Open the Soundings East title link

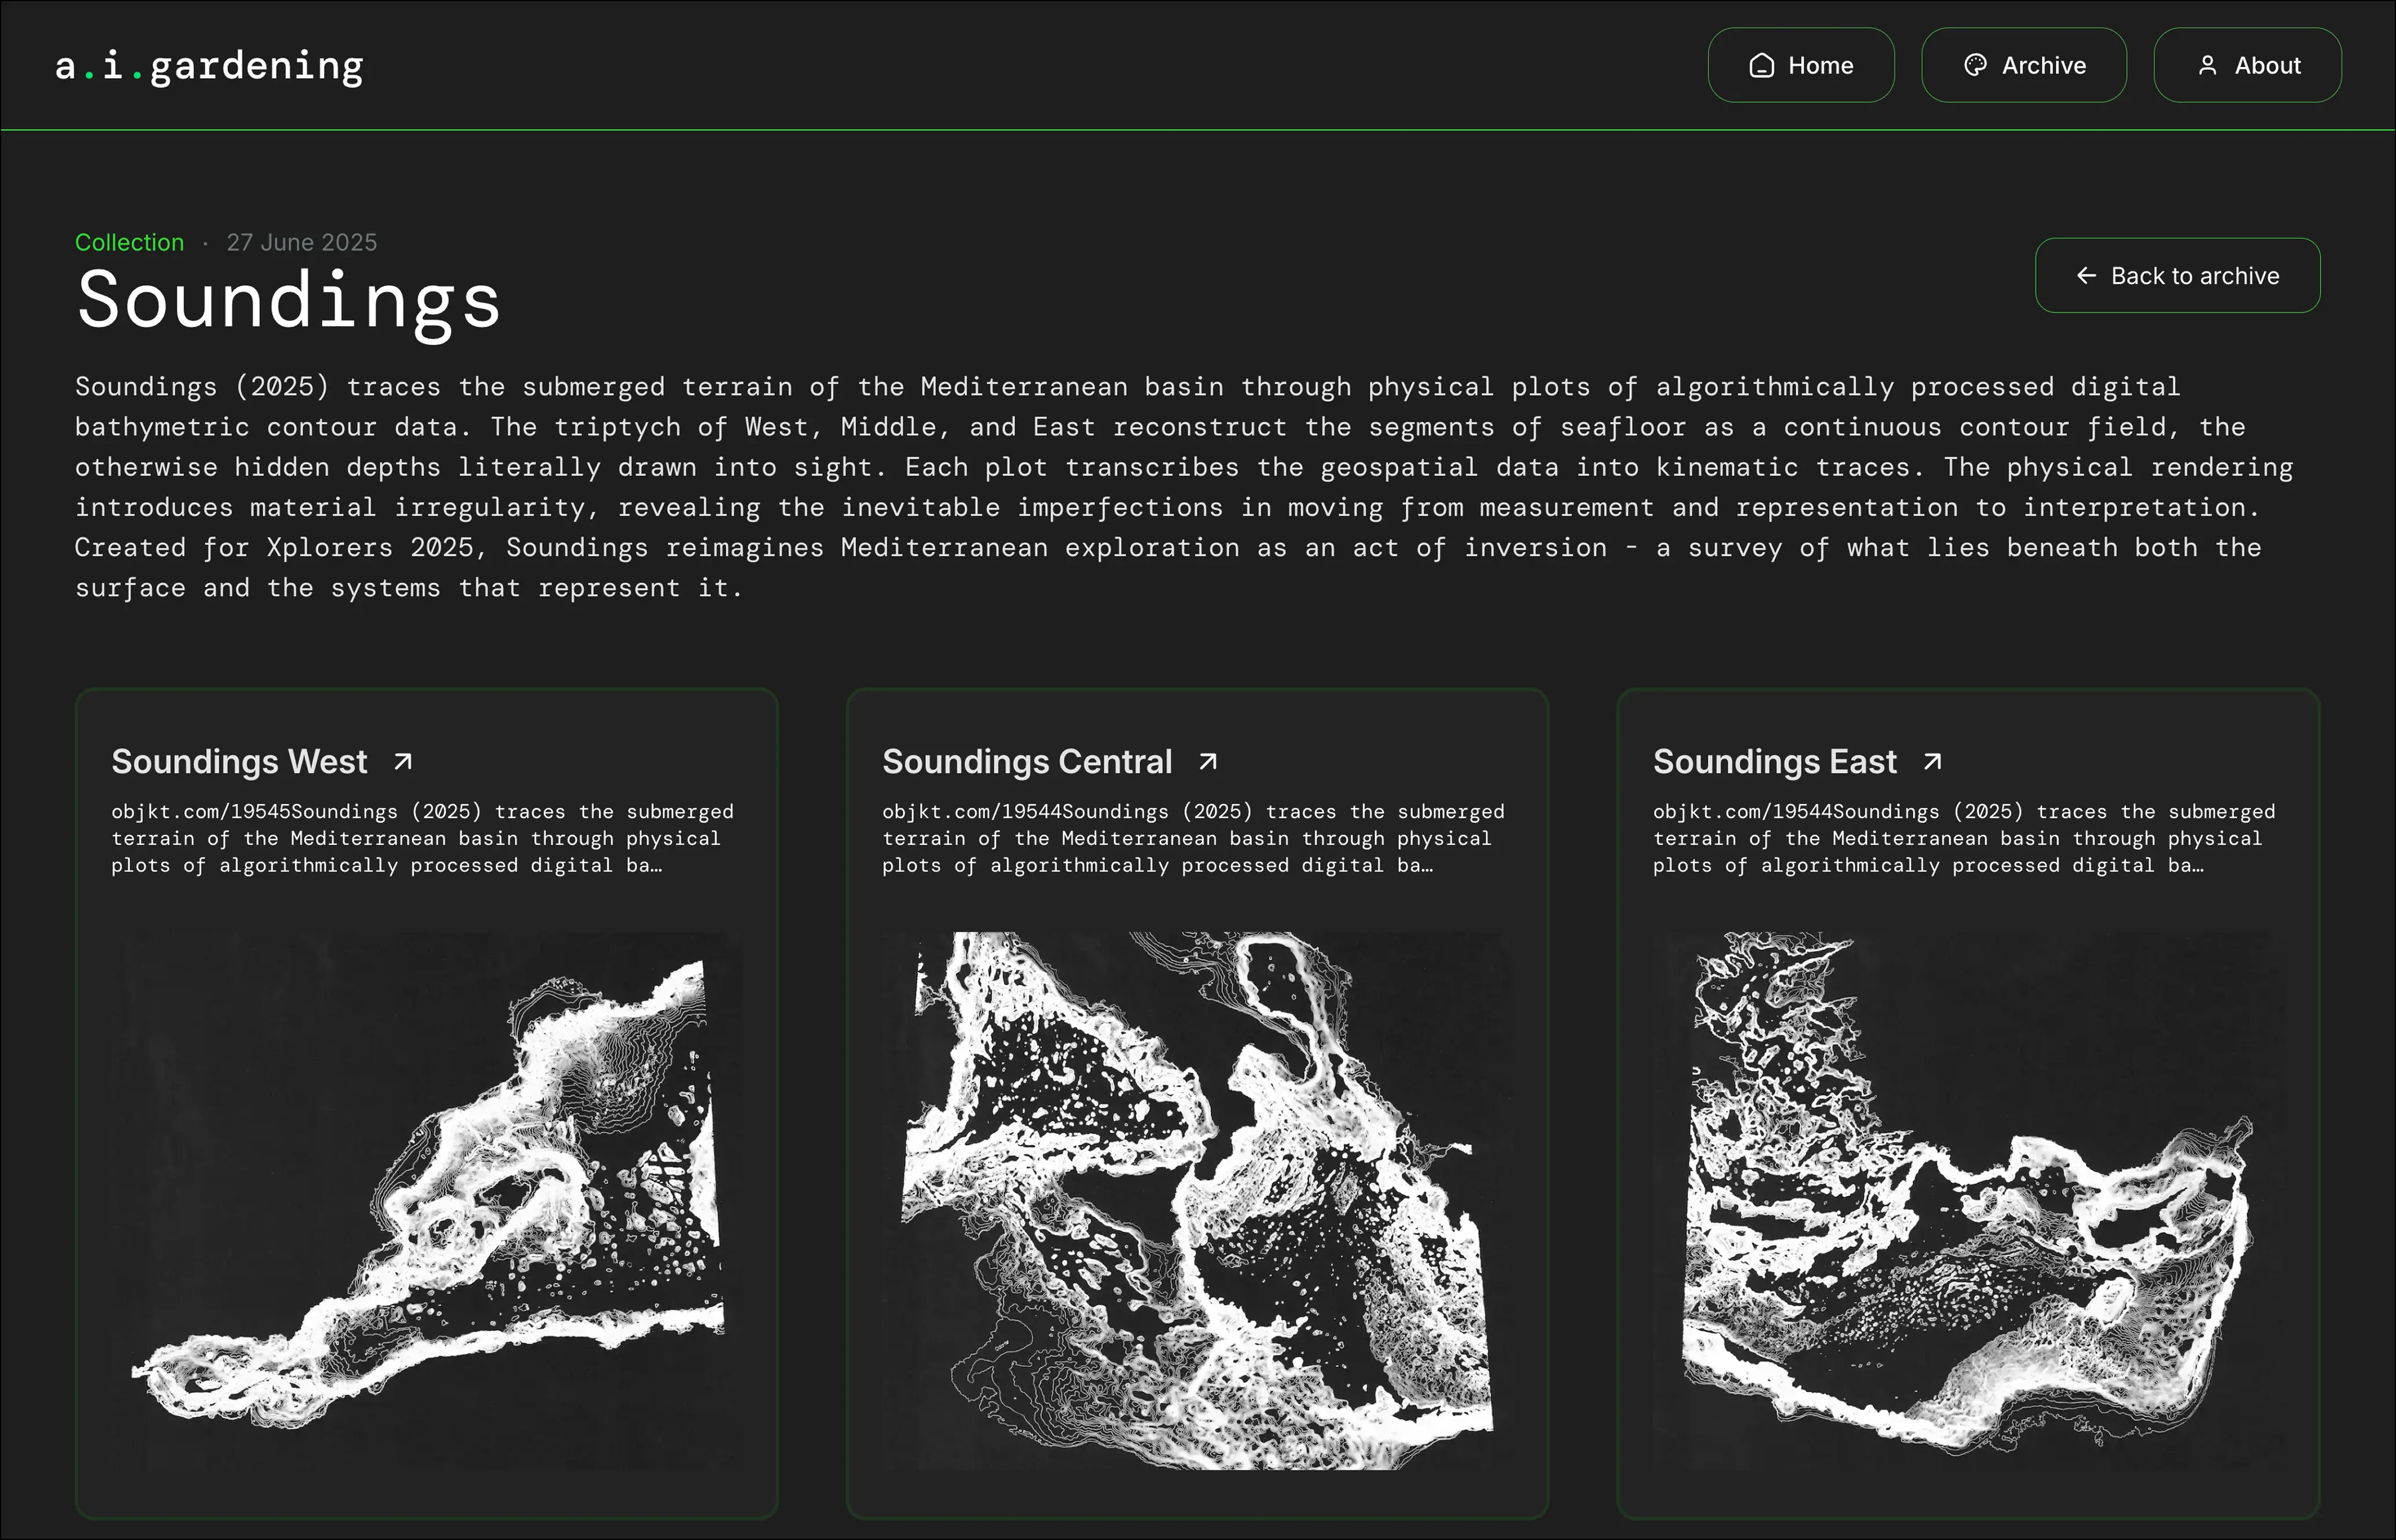coord(1774,762)
